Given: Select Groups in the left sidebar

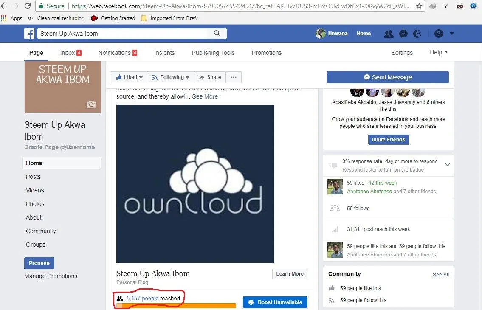Looking at the screenshot, I should pyautogui.click(x=36, y=245).
